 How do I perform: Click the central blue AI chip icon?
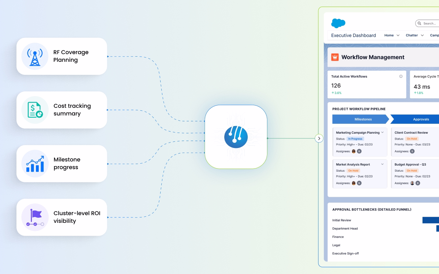coord(236,137)
